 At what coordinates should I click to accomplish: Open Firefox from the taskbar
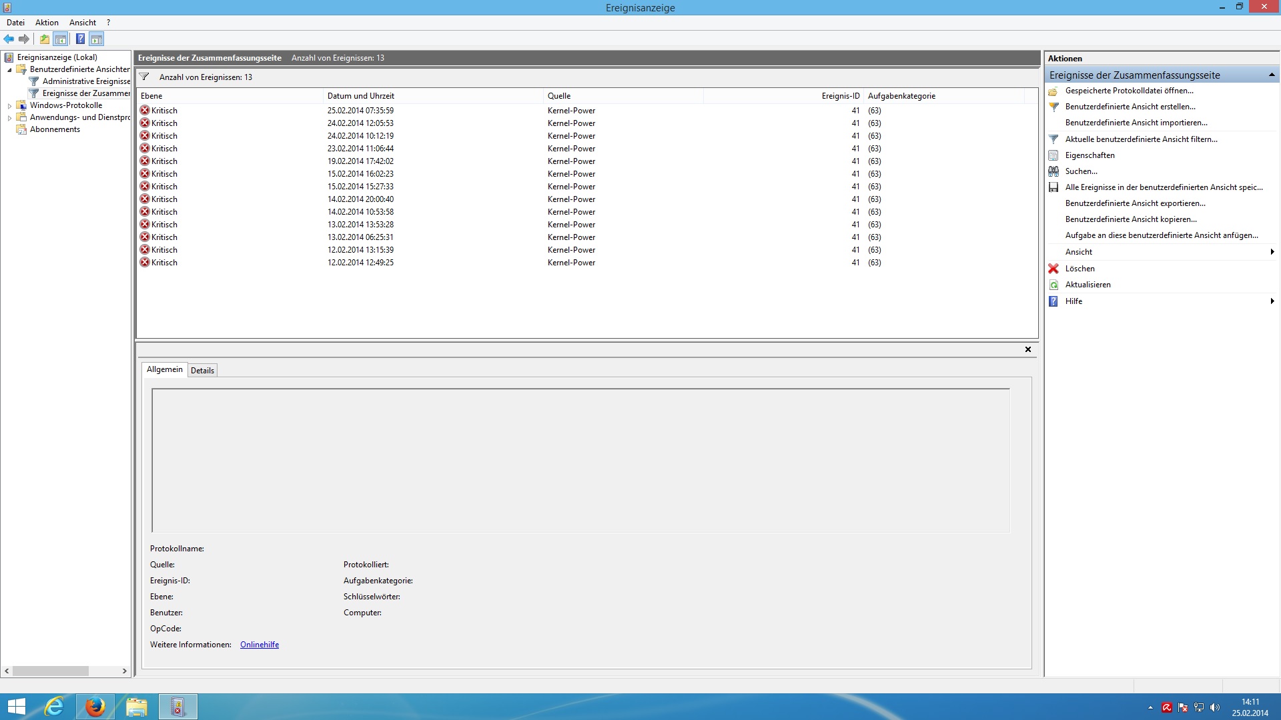coord(95,707)
